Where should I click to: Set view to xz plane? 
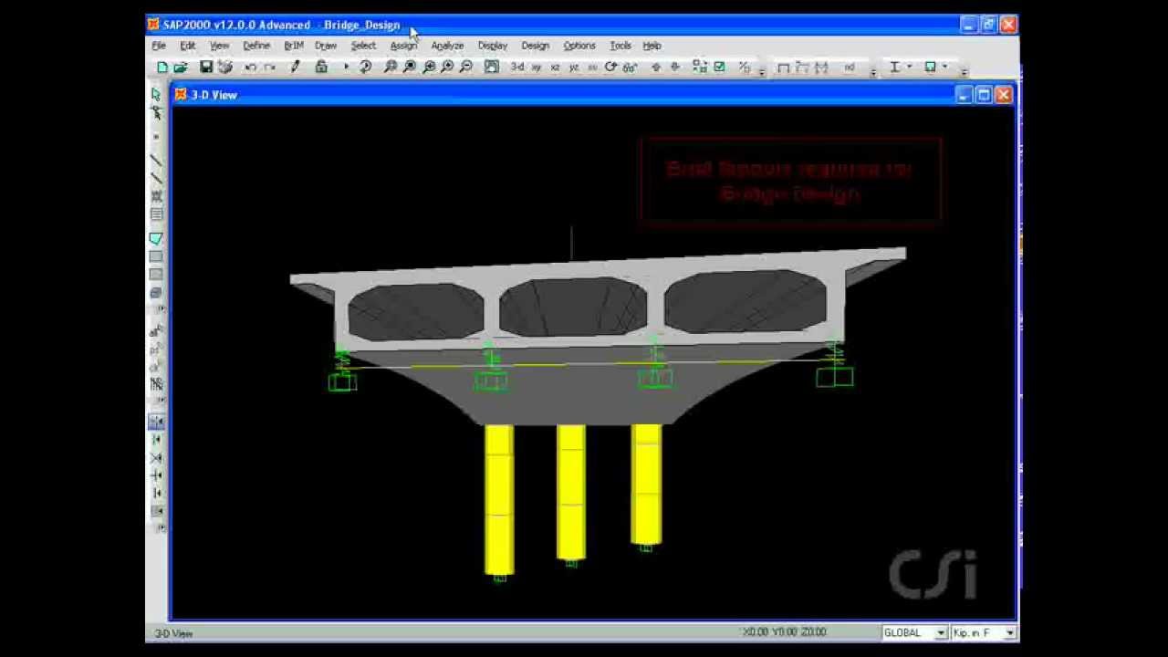[555, 68]
